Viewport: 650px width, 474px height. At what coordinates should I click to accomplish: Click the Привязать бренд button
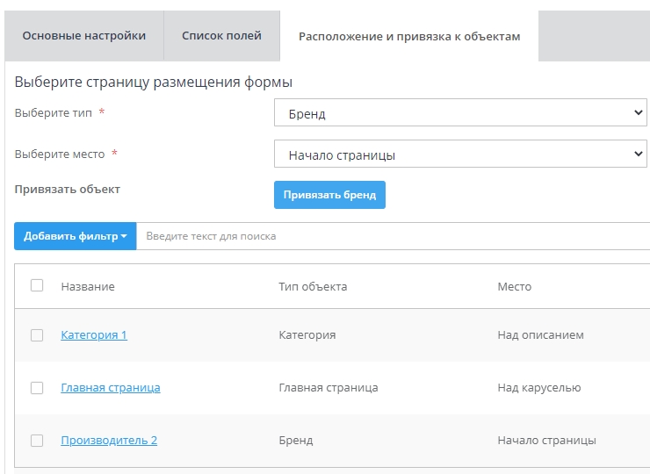click(329, 195)
